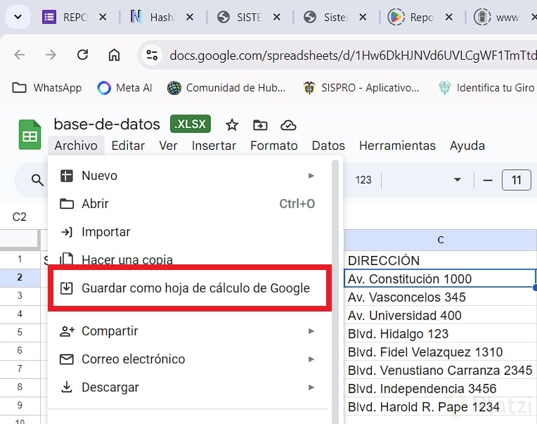Switch to the Hash tab
This screenshot has height=424, width=537.
[x=161, y=17]
